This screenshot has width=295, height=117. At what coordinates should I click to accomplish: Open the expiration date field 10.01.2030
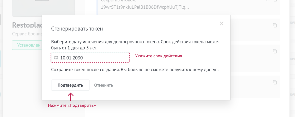point(90,58)
